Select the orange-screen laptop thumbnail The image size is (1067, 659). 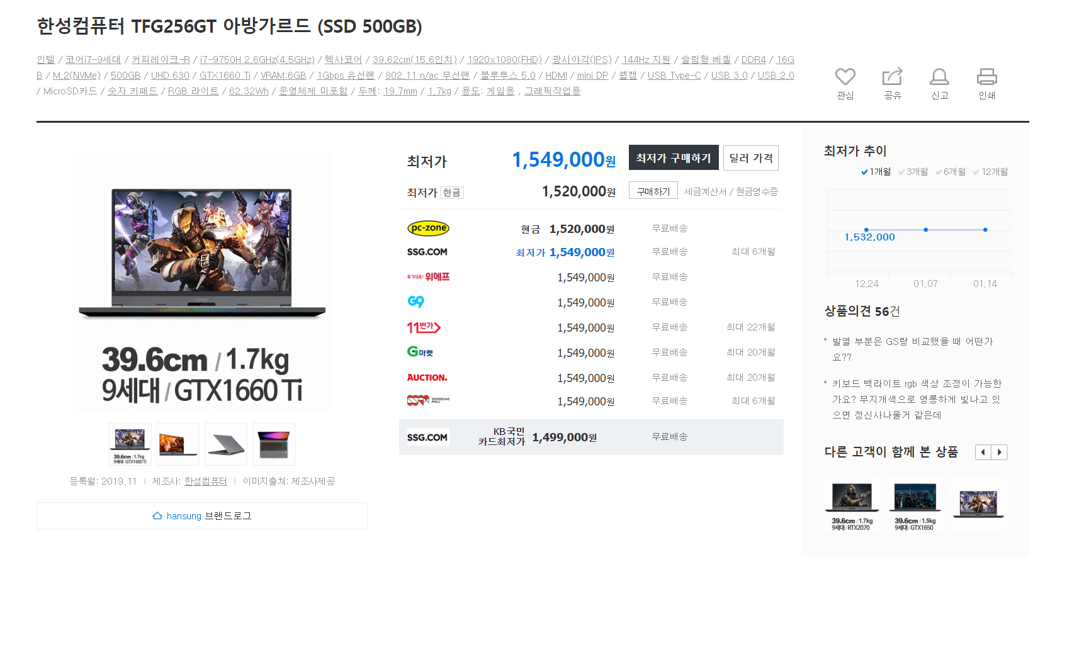(x=178, y=444)
